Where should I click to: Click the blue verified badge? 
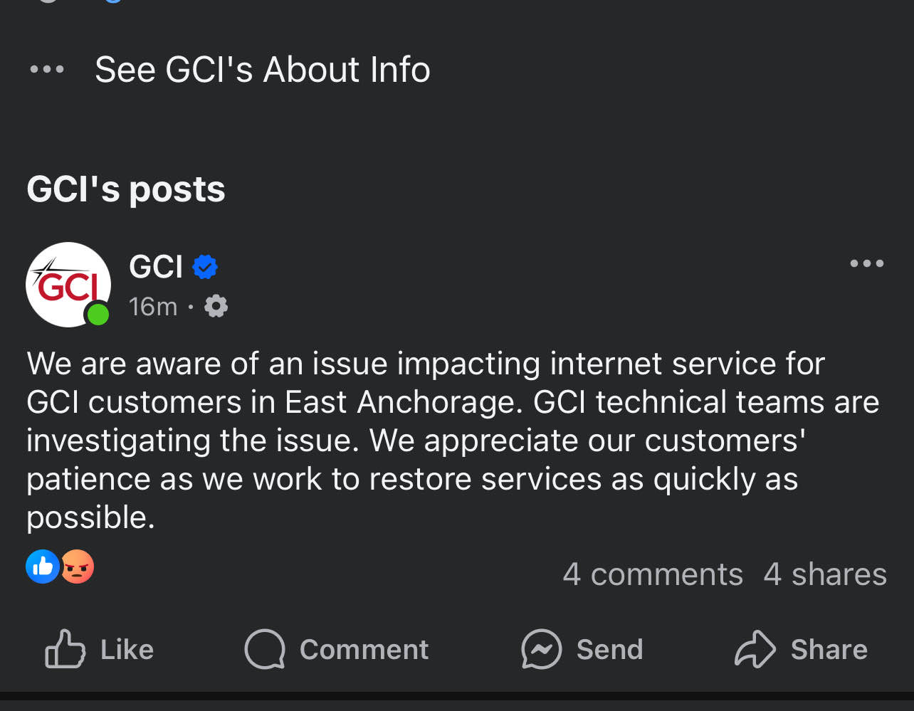pyautogui.click(x=205, y=267)
